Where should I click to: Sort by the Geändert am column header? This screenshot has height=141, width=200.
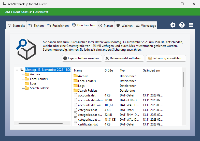click(x=153, y=70)
